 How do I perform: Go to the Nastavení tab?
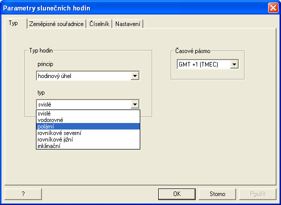pos(128,24)
